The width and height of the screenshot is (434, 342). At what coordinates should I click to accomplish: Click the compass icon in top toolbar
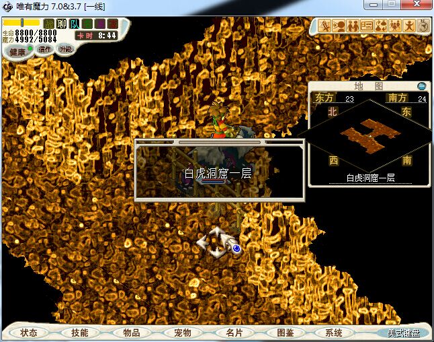(423, 26)
